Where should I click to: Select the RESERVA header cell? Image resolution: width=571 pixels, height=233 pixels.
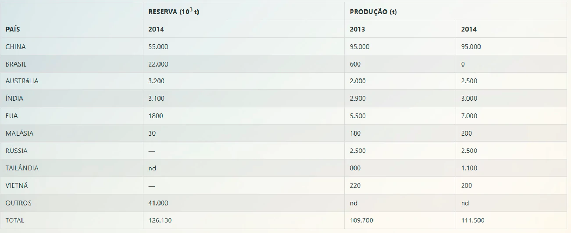[x=174, y=12]
